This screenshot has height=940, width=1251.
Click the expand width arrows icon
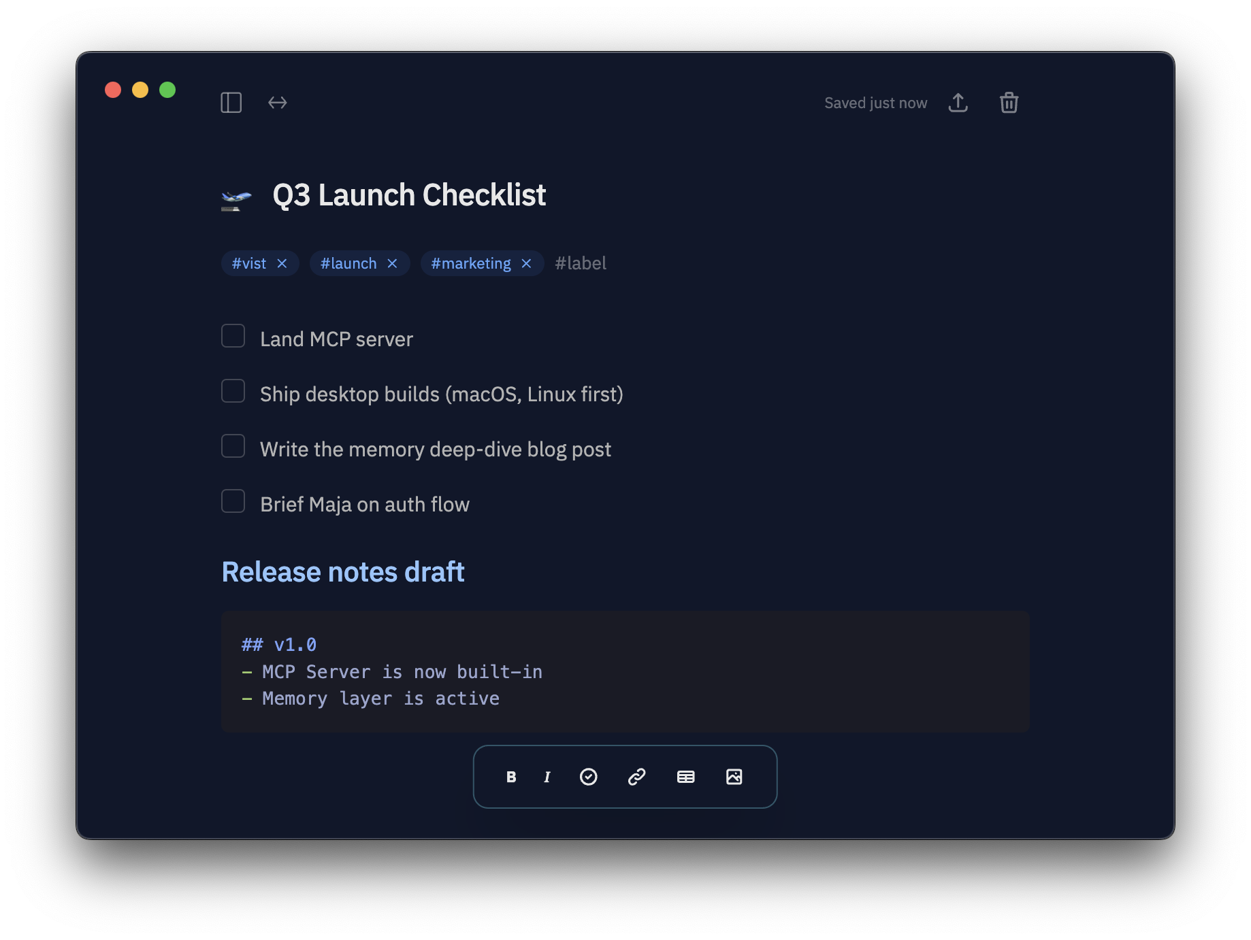coord(278,103)
